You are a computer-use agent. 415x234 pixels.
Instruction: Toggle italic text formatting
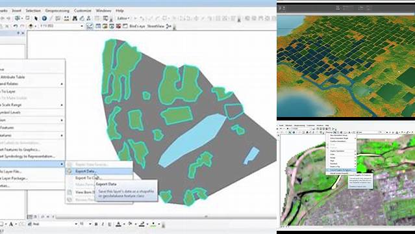103,224
